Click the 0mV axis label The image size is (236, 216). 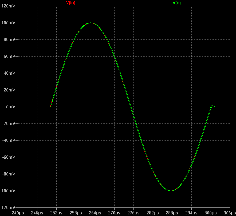tap(11, 107)
